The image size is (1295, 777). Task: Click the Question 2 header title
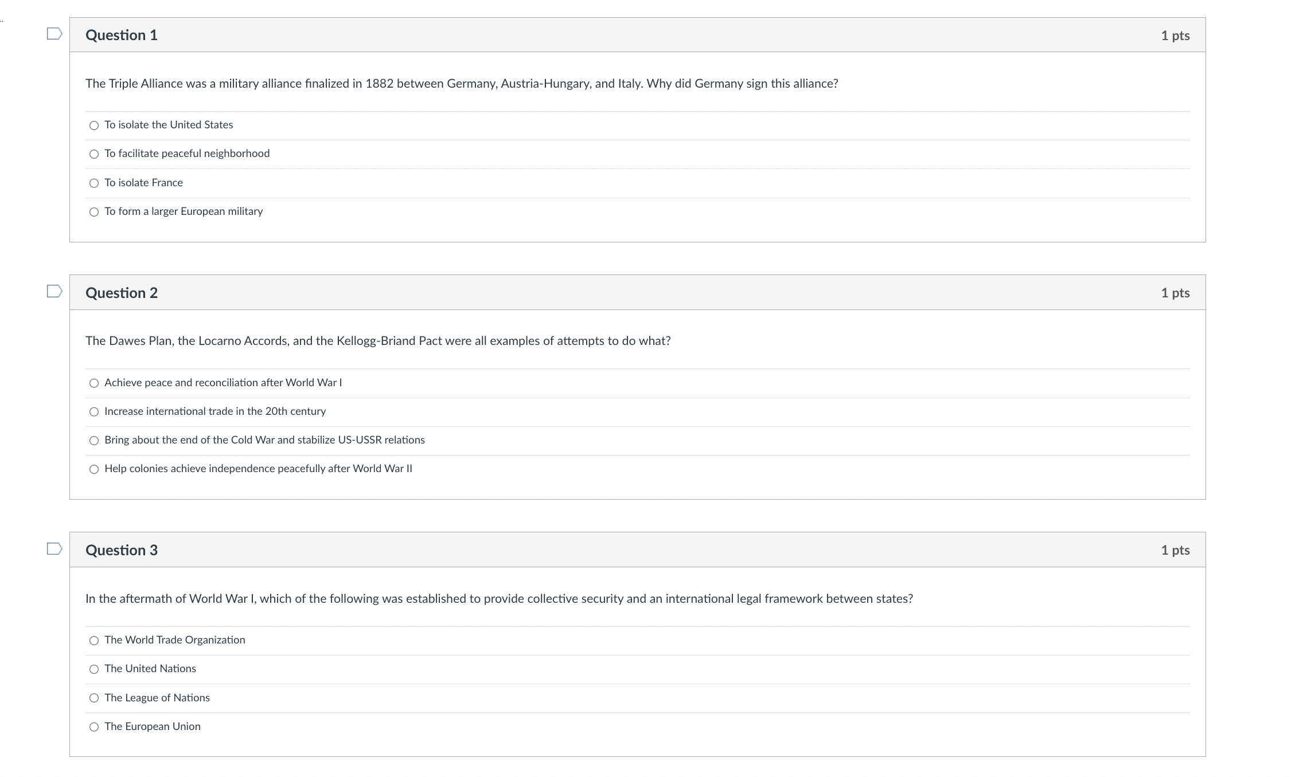pyautogui.click(x=122, y=293)
